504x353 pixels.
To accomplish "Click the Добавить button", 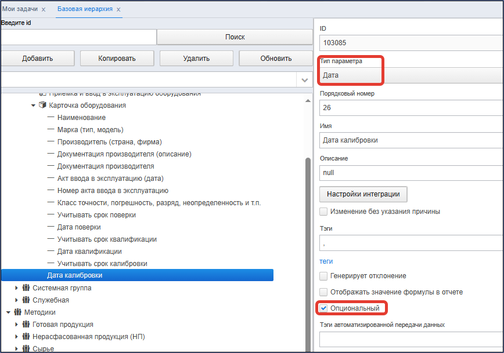I will (x=38, y=59).
